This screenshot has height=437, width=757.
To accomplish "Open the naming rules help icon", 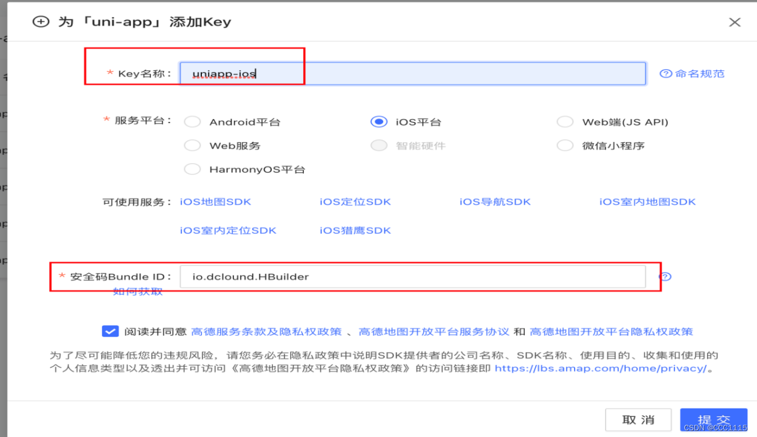I will (666, 73).
